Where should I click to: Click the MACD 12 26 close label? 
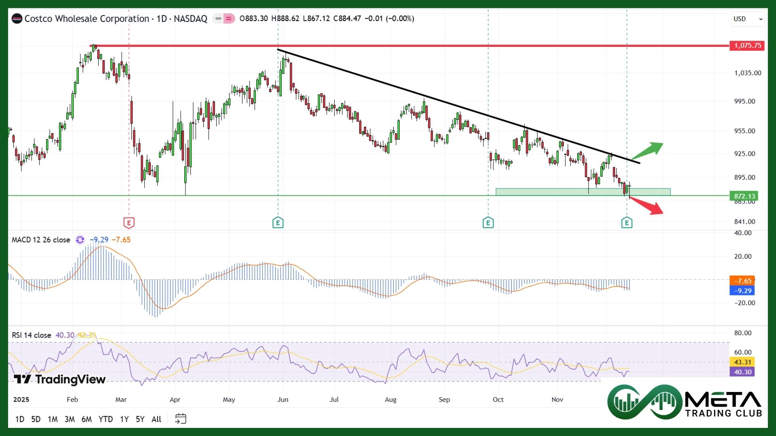[41, 240]
